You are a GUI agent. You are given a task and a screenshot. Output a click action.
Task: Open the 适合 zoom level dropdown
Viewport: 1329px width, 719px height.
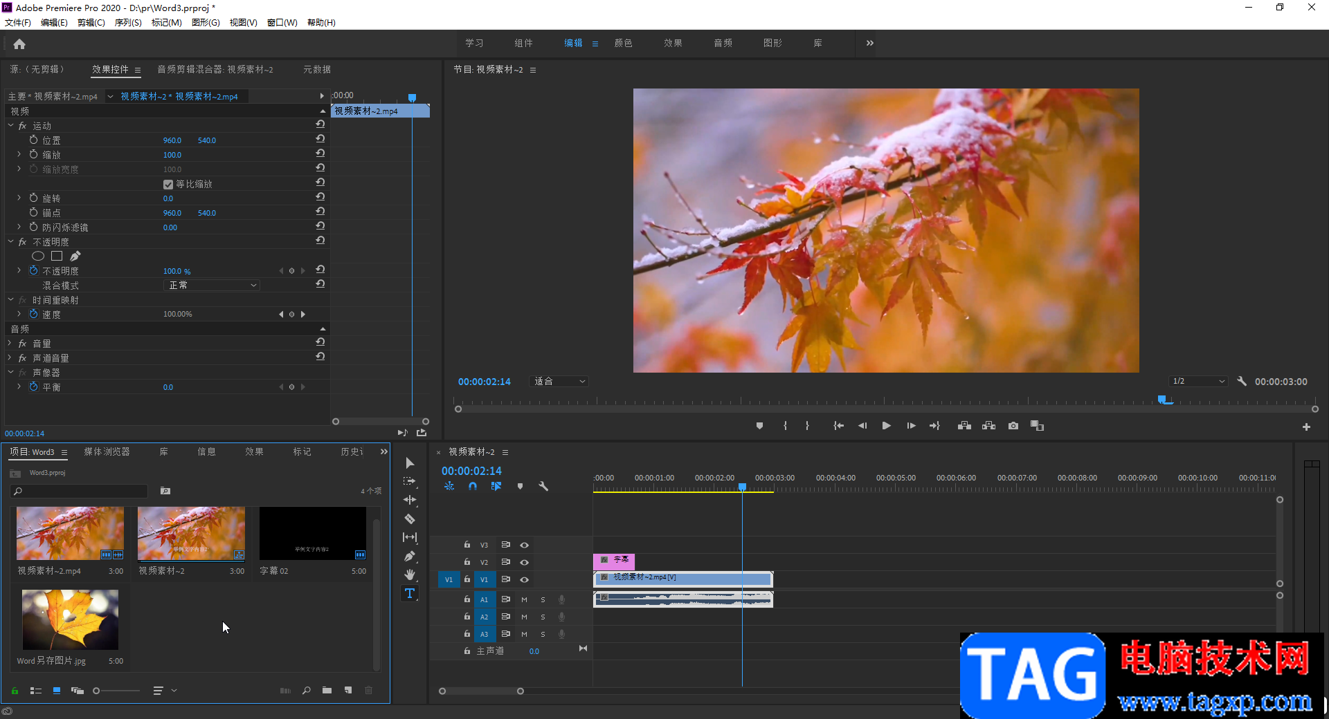point(559,382)
